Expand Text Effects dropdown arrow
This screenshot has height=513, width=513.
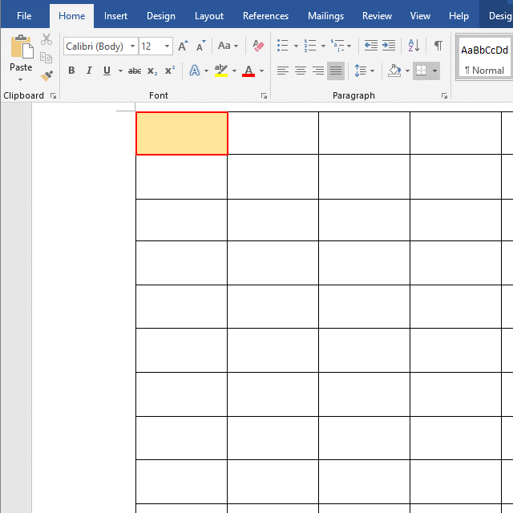(206, 71)
